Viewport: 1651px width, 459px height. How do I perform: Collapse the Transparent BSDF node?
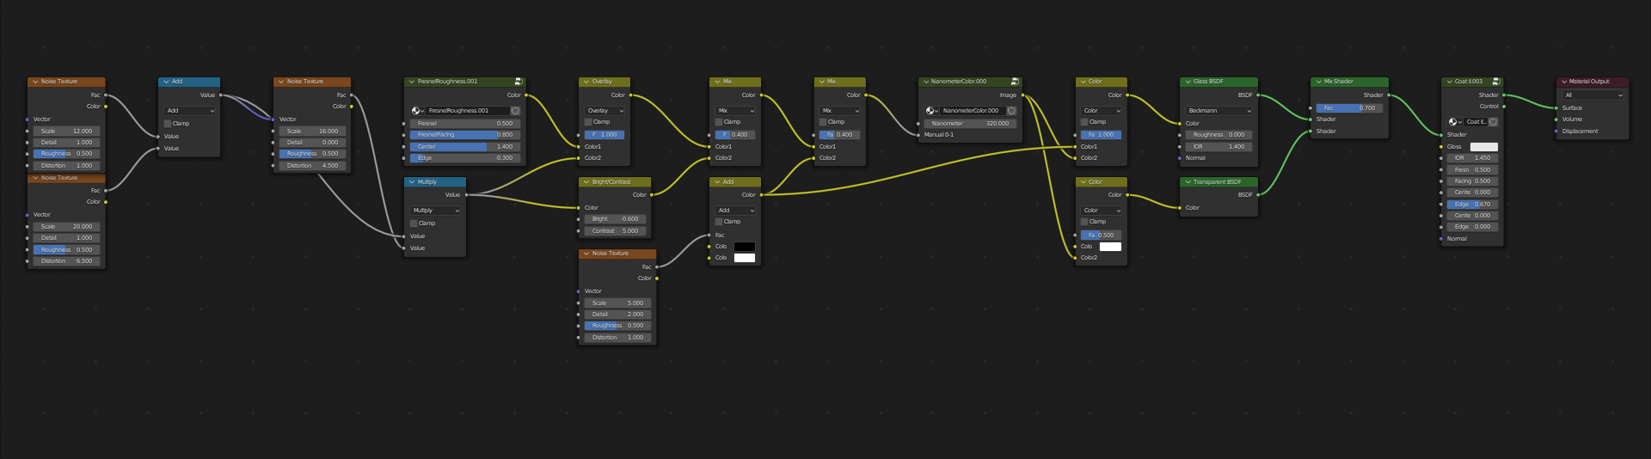click(x=1187, y=182)
